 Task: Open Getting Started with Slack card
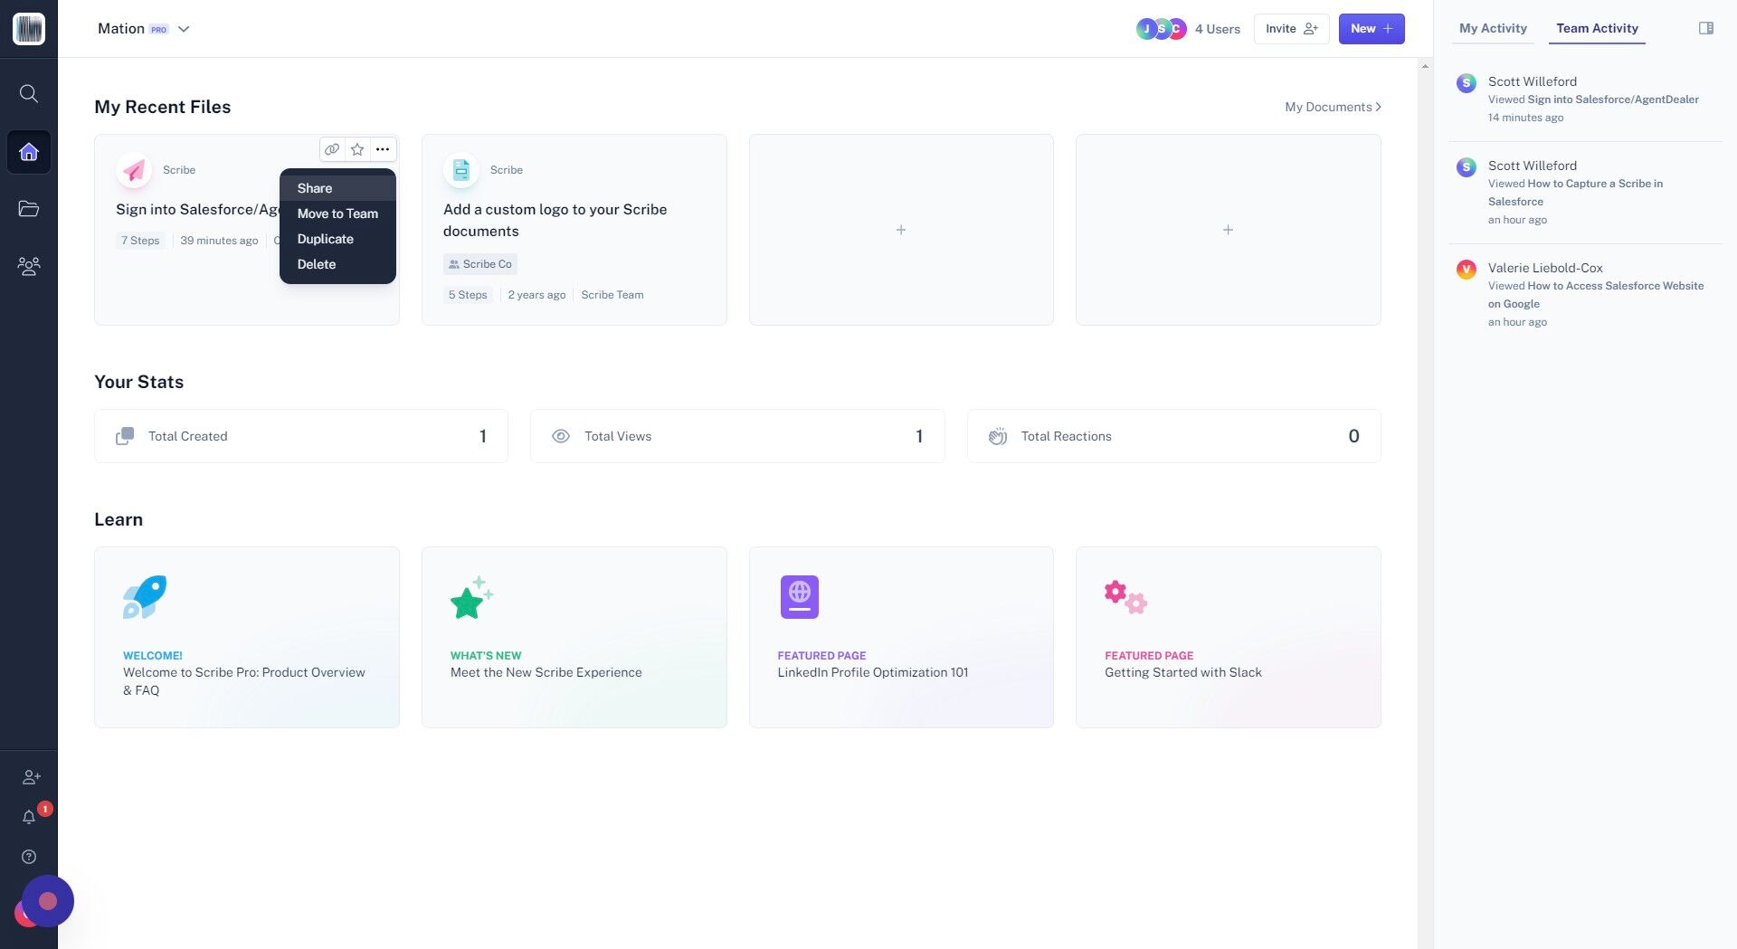[1228, 637]
